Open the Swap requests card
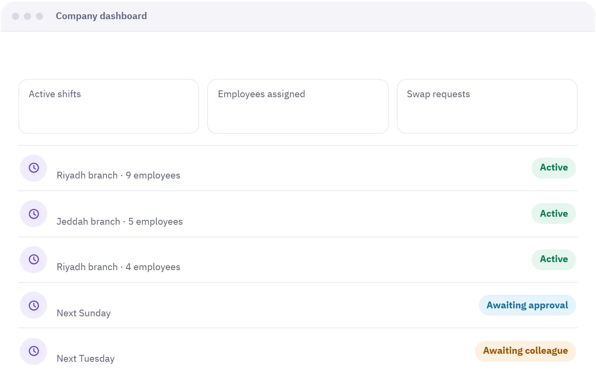The width and height of the screenshot is (596, 392). point(487,106)
